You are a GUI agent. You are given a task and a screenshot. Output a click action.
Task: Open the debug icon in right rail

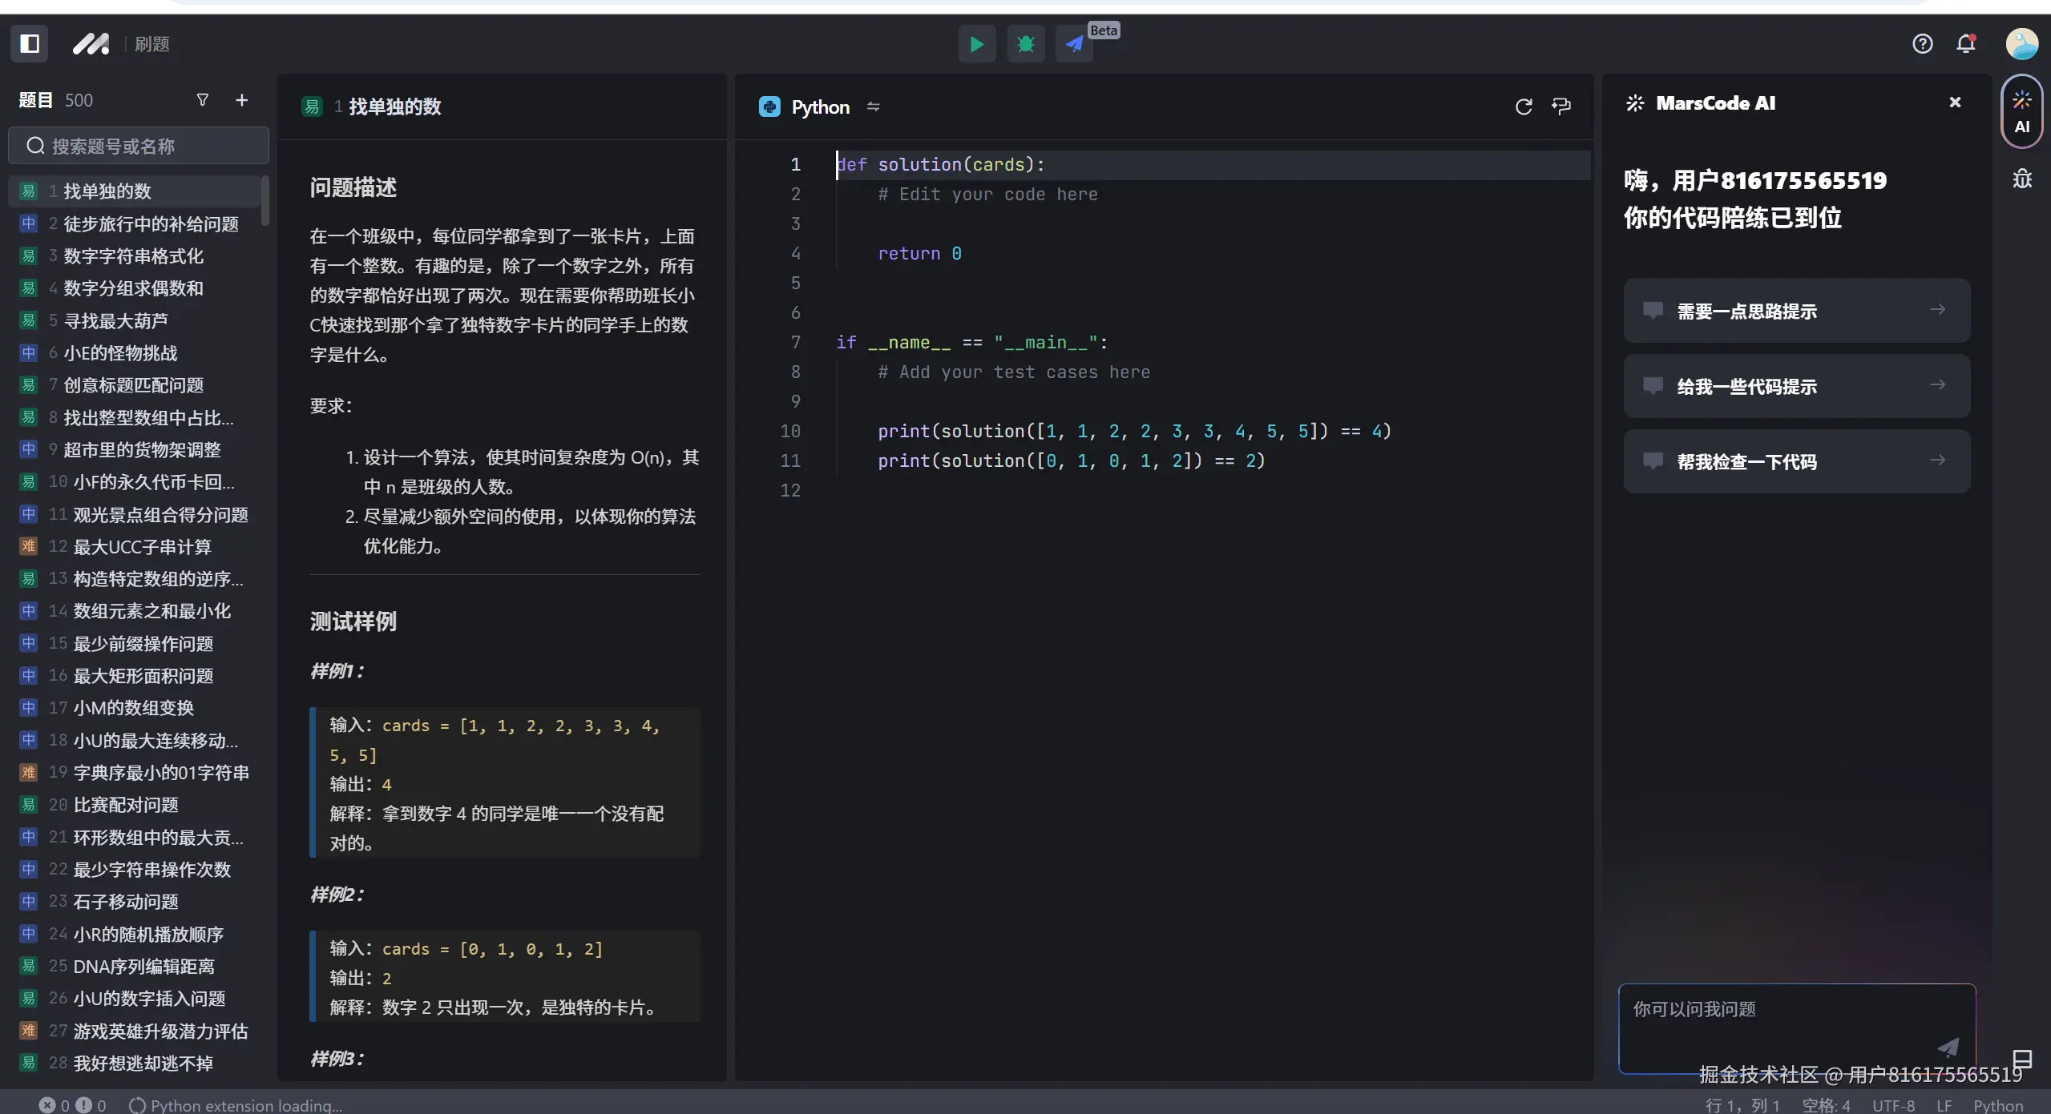tap(2022, 179)
